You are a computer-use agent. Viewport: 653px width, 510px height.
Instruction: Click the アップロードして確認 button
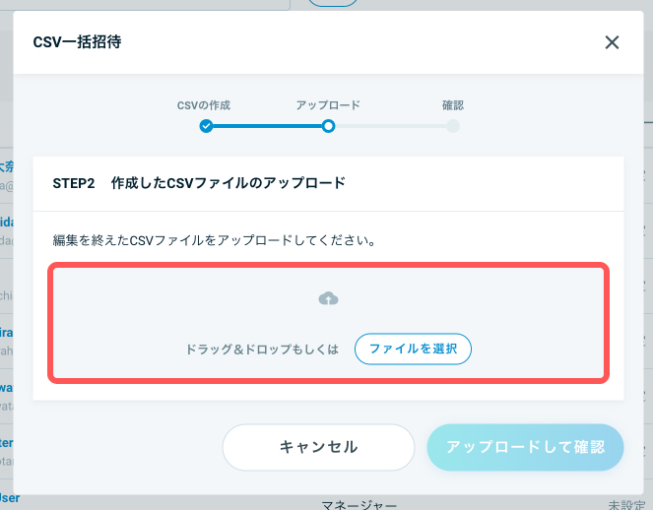(x=525, y=447)
